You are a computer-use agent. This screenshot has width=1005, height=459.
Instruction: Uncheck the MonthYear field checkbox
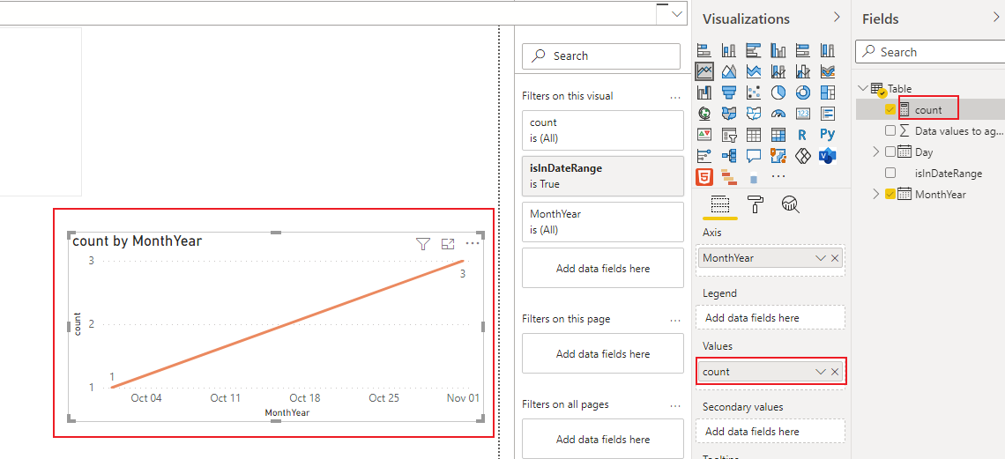(890, 194)
